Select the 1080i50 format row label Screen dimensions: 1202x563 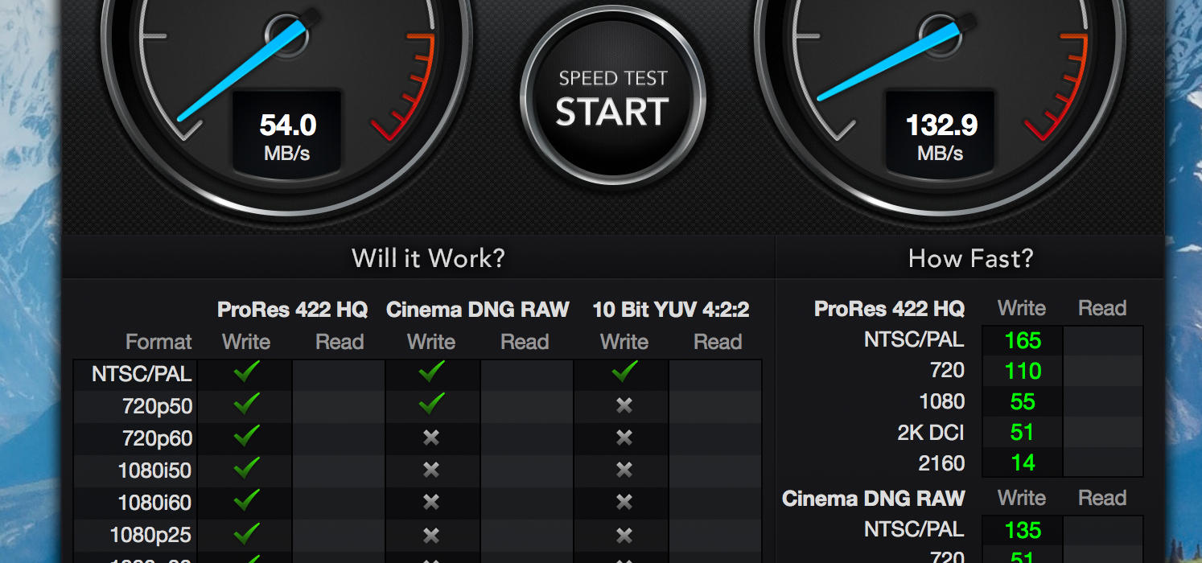(155, 471)
